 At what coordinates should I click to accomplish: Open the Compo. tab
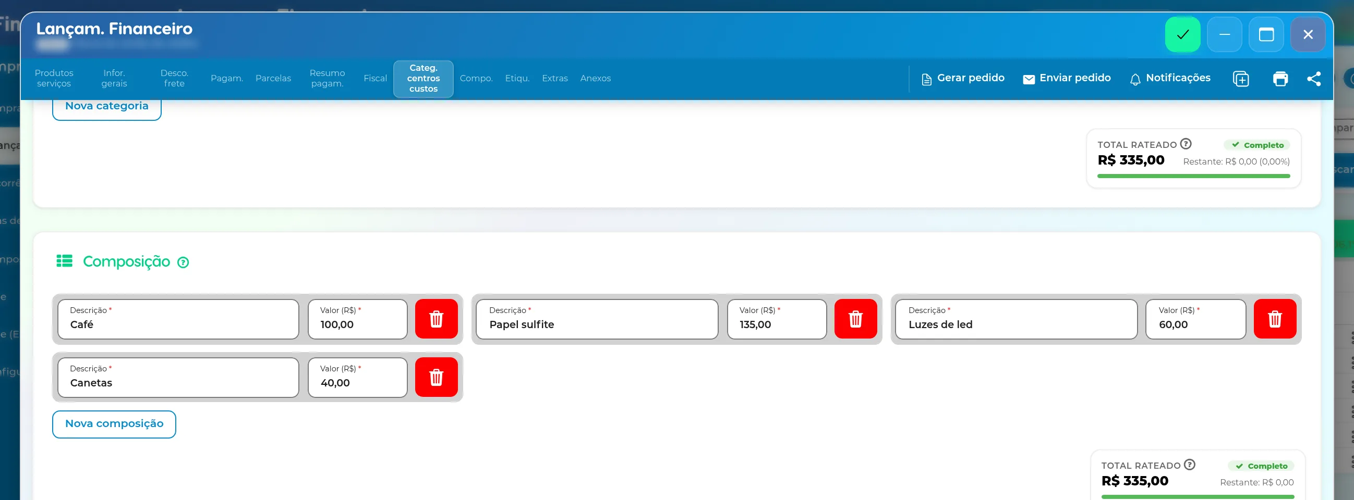point(476,78)
